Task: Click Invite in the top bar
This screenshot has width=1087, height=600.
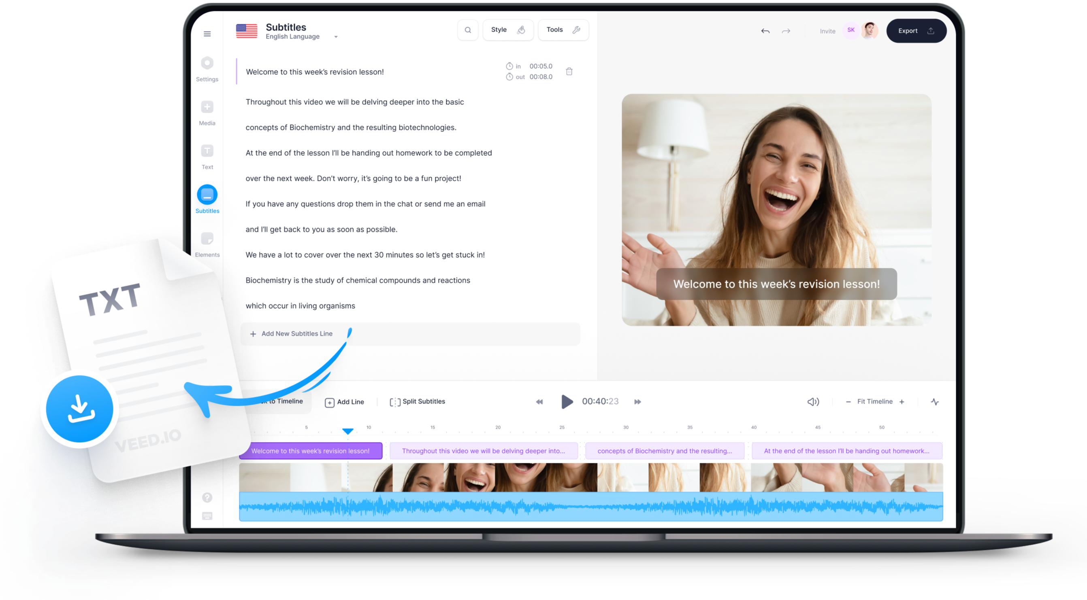Action: pos(827,31)
